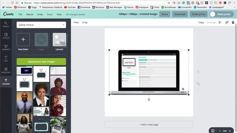Click Redo in the top bar
Viewport: 237px width, 133px height.
[50, 14]
